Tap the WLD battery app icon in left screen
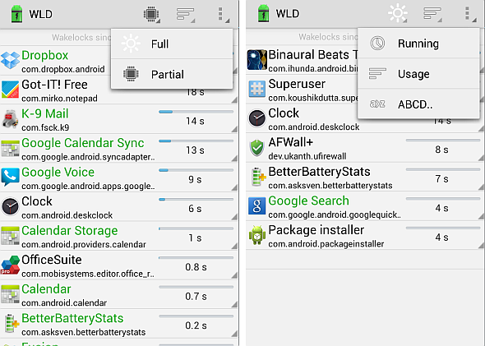This screenshot has height=346, width=485. 16,14
